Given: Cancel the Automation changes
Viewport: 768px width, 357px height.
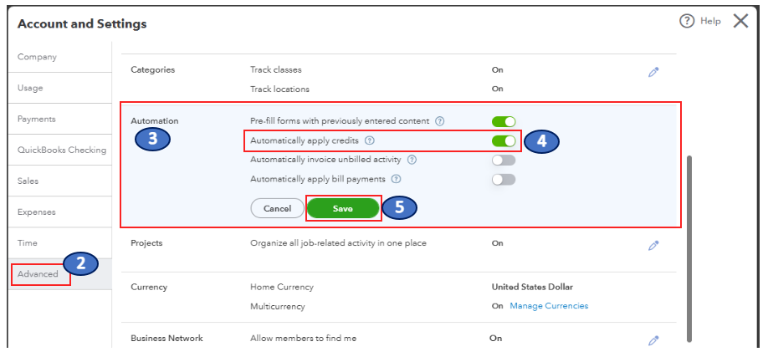Looking at the screenshot, I should point(277,208).
